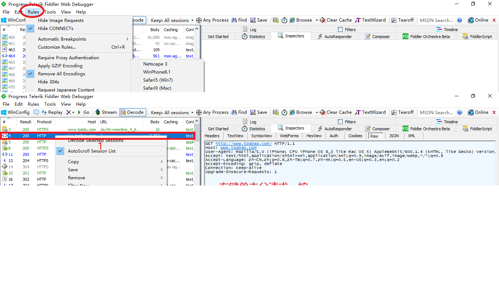Click Clear Cache in the upper window
499x281 pixels.
coord(336,20)
